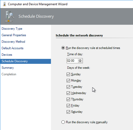This screenshot has width=133, height=130.
Task: Jump to the Summary step
Action: 8,68
